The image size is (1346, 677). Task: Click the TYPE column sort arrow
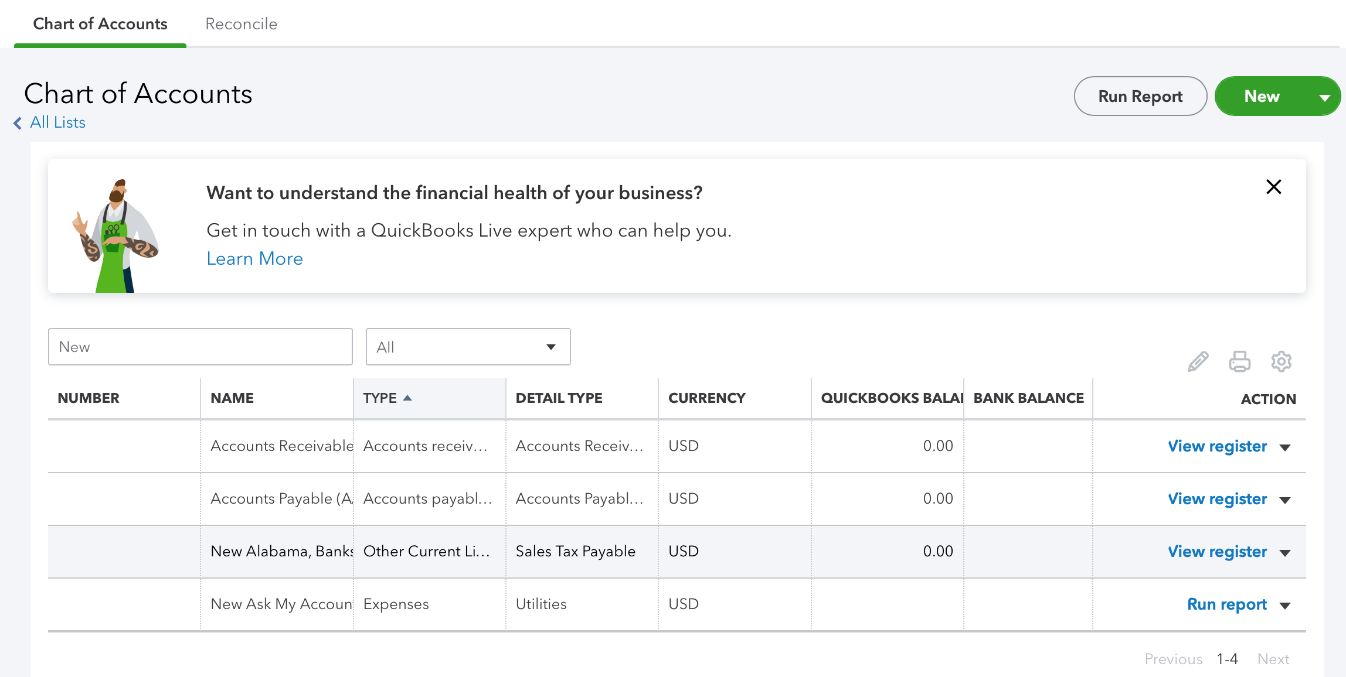coord(407,398)
